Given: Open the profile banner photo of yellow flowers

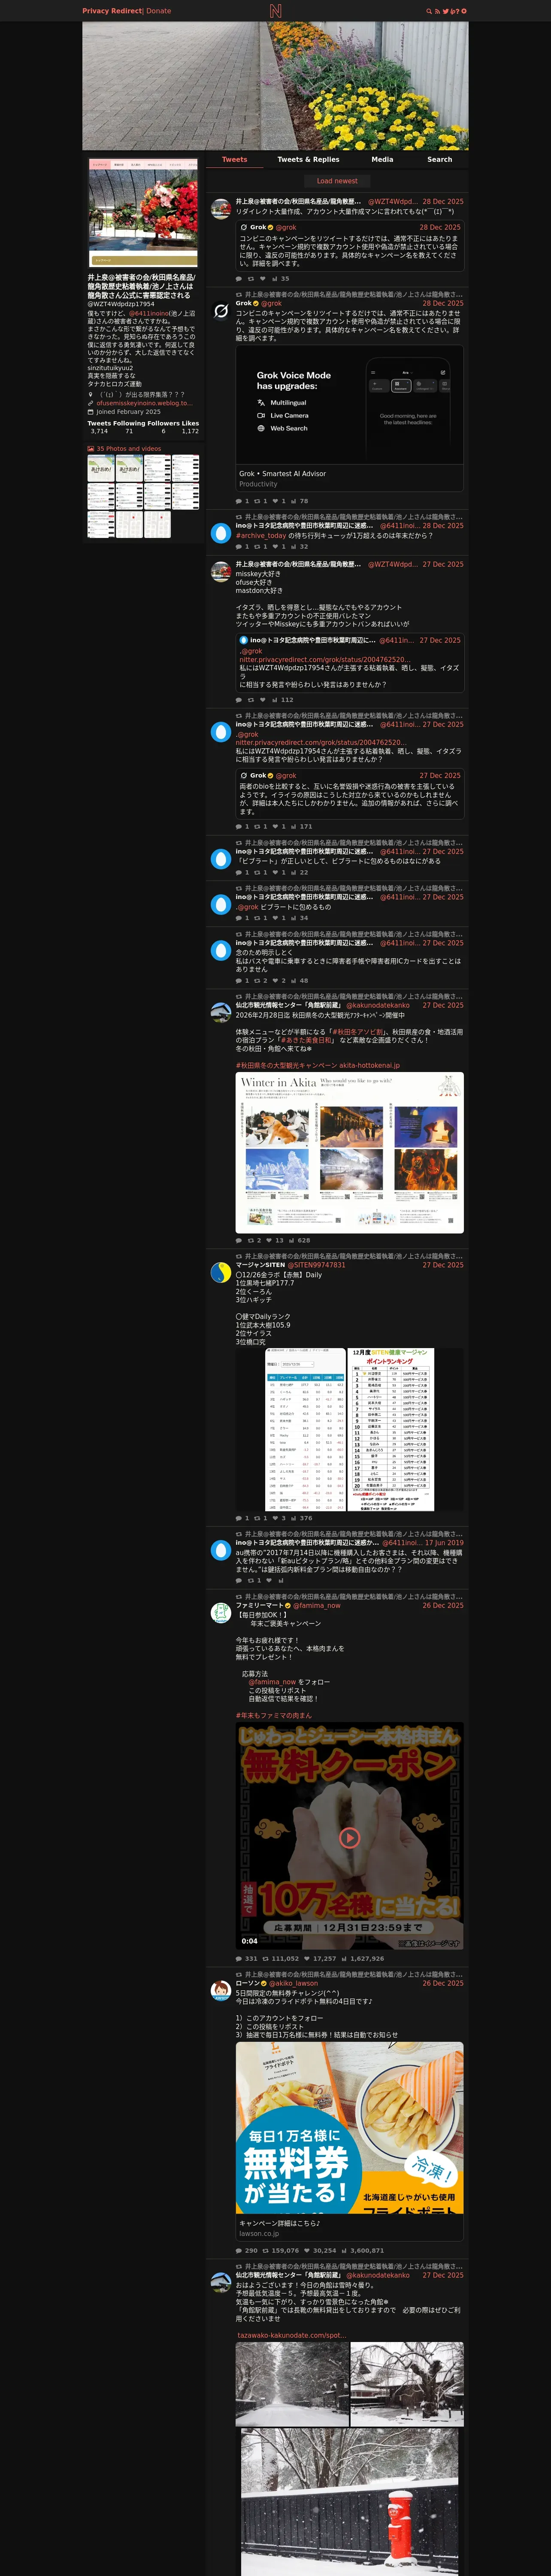Looking at the screenshot, I should (275, 86).
